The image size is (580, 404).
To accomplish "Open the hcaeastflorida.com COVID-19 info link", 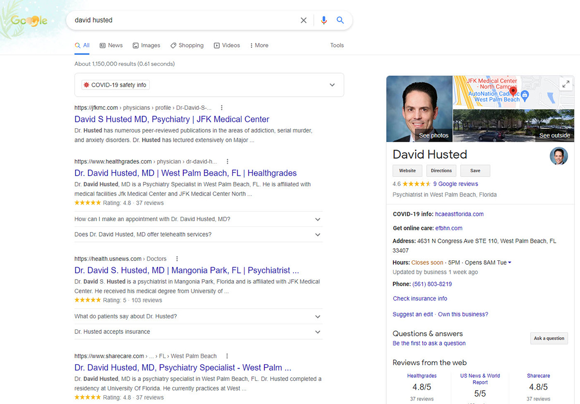I will 459,214.
